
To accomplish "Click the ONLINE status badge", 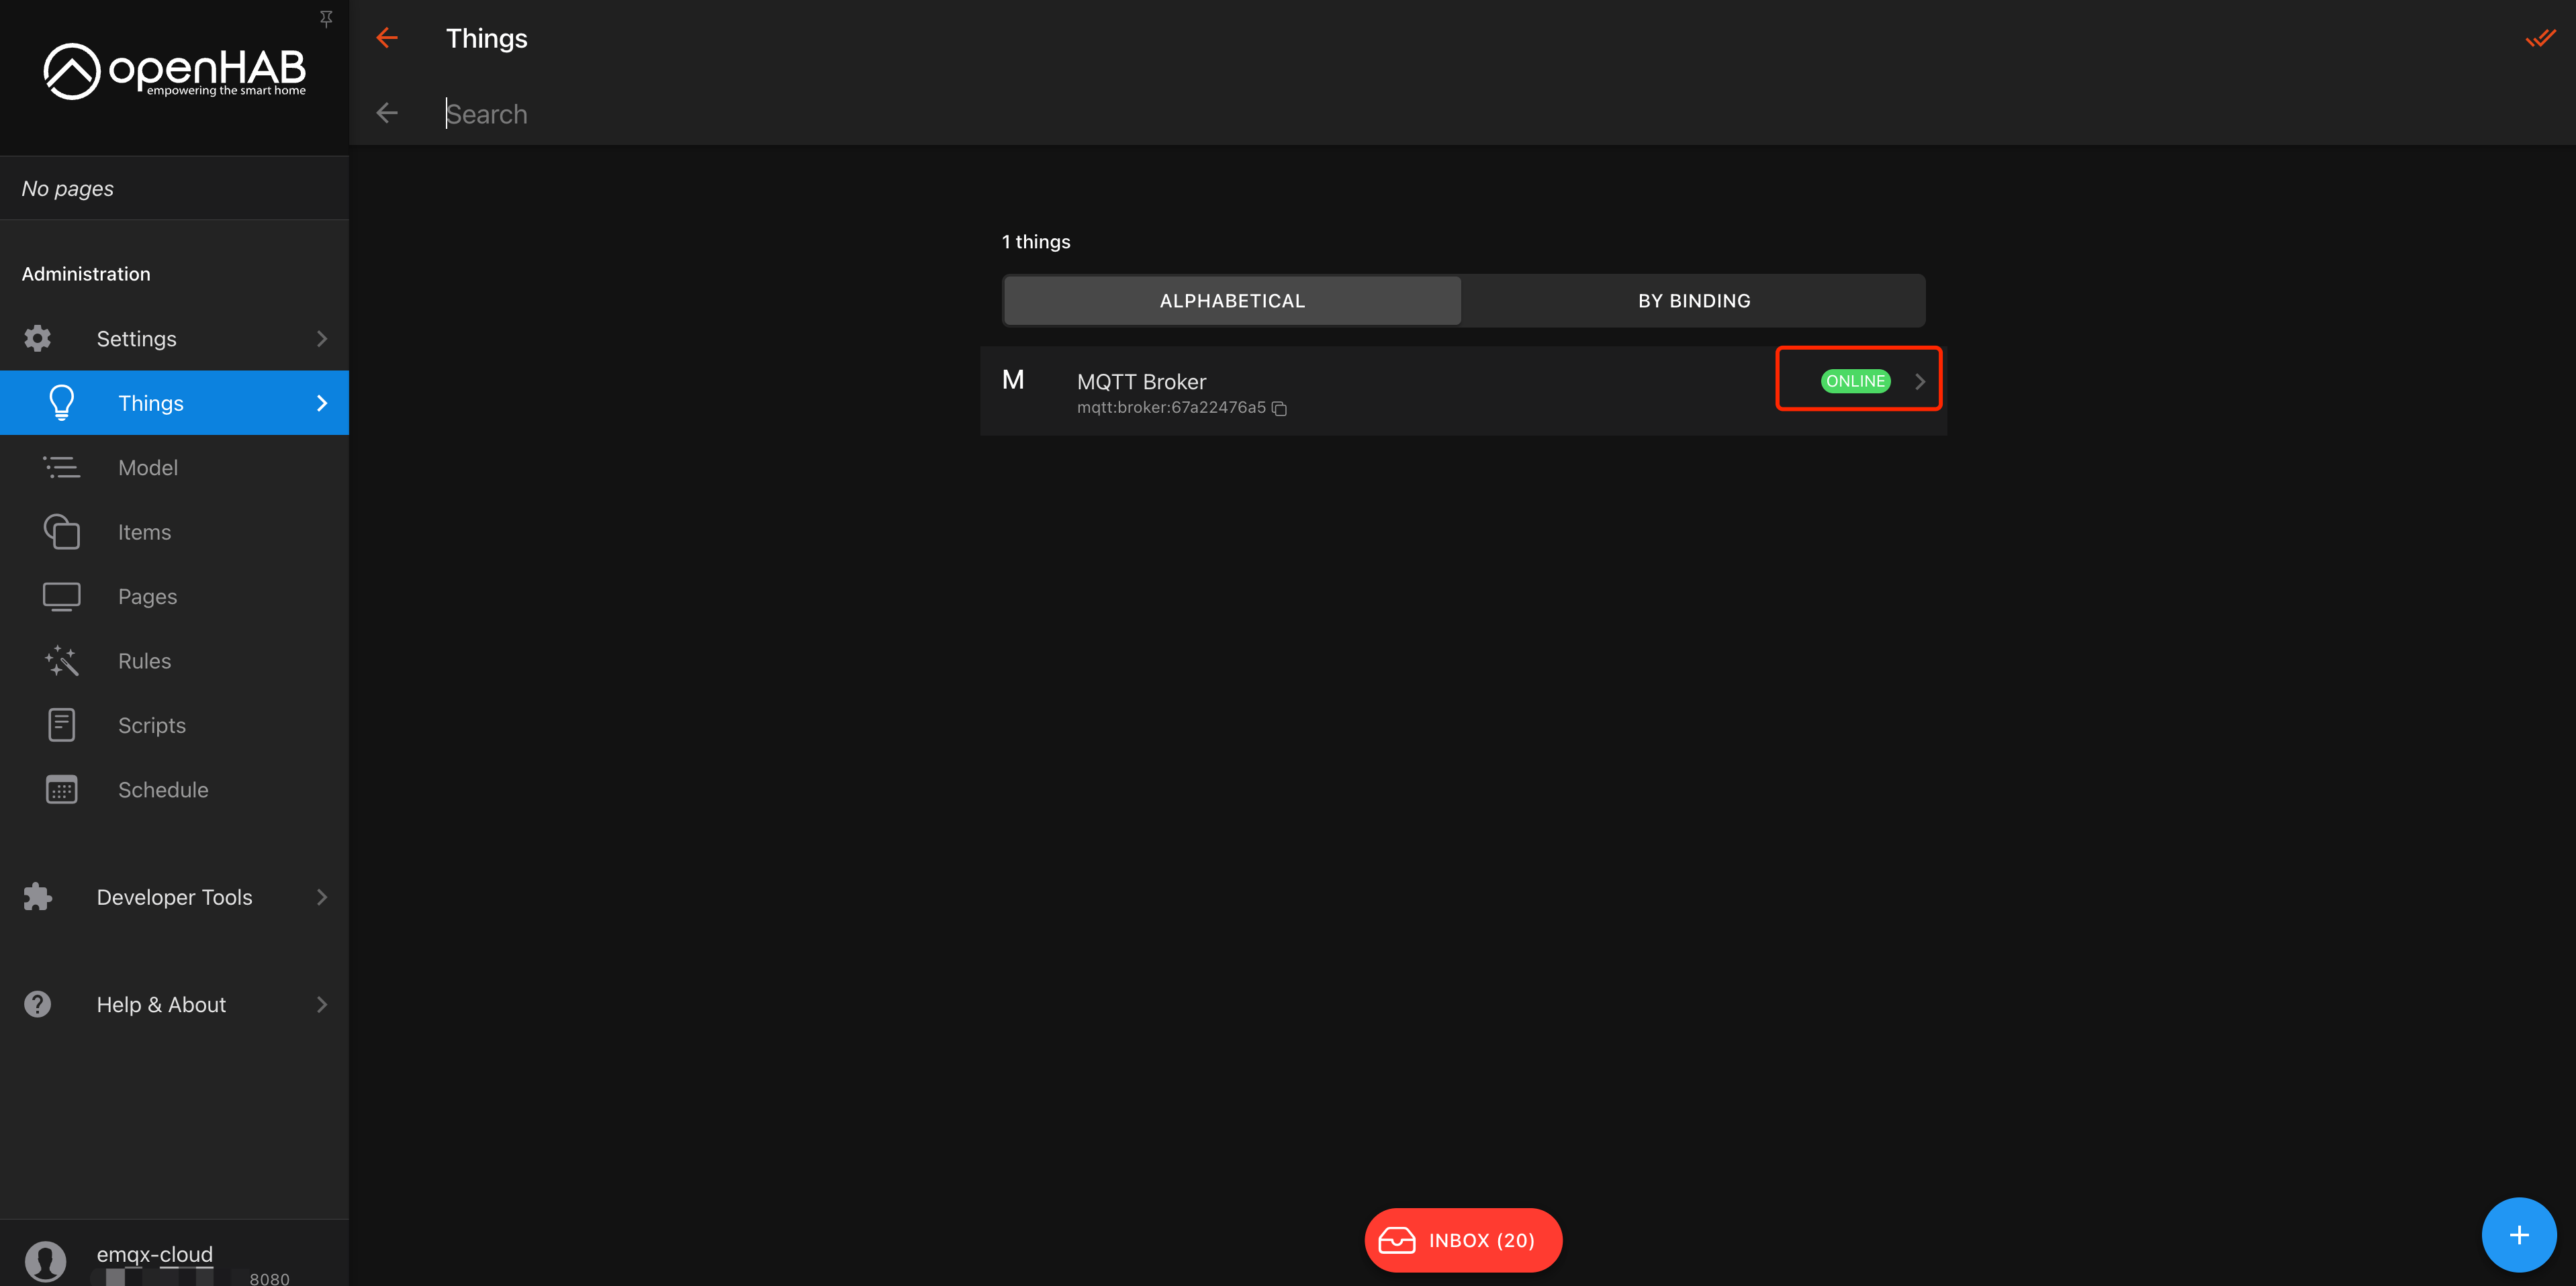I will click(x=1856, y=380).
